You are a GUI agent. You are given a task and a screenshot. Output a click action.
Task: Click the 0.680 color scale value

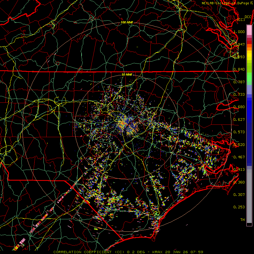(x=239, y=107)
